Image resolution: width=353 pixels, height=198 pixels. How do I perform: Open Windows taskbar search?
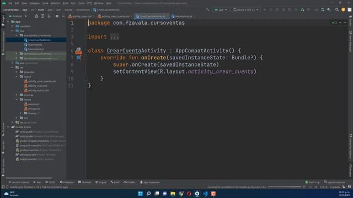click(148, 194)
